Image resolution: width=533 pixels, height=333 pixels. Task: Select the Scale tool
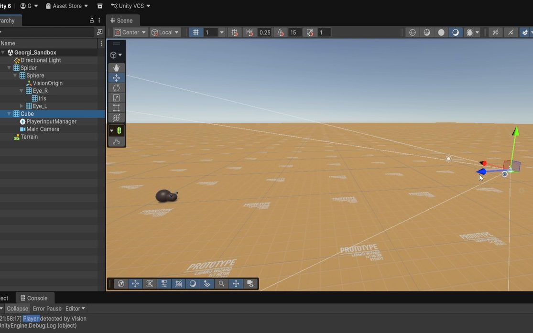tap(116, 98)
